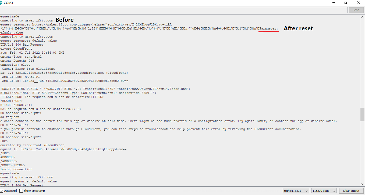Screen dimensions: 365x195
Task: Click the chevron on the baud rate selector
Action: tap(334, 190)
